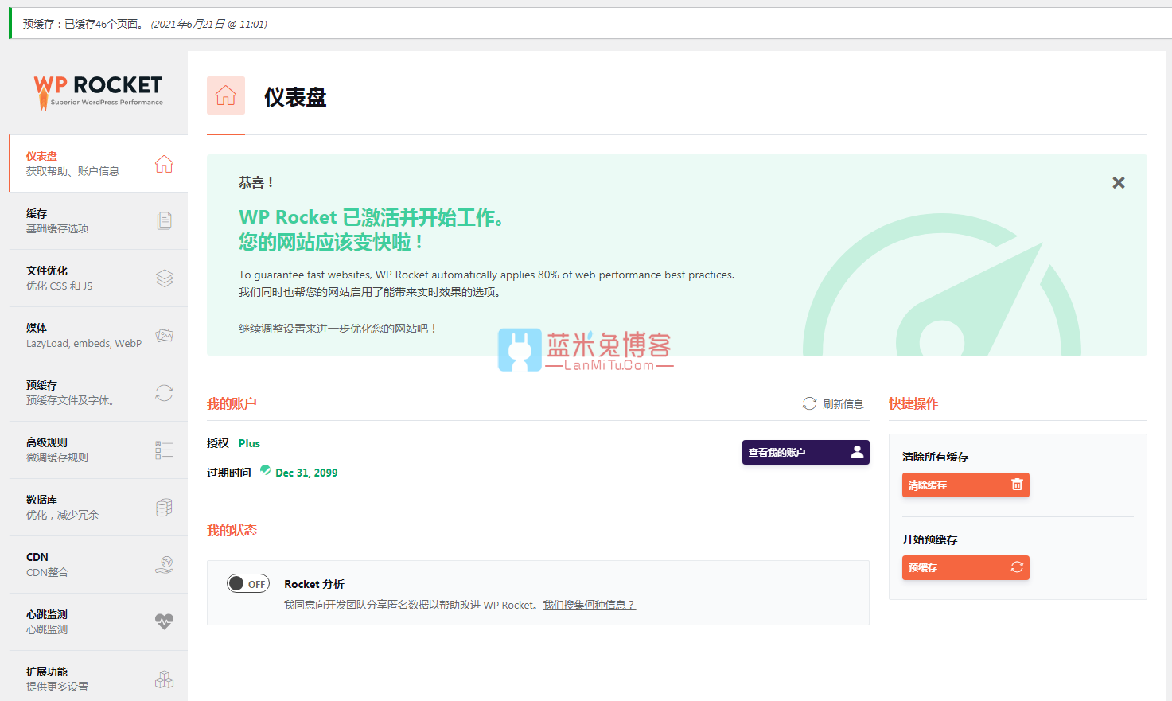The width and height of the screenshot is (1172, 701).
Task: Open 心跳监测 sidebar menu item
Action: coord(99,622)
